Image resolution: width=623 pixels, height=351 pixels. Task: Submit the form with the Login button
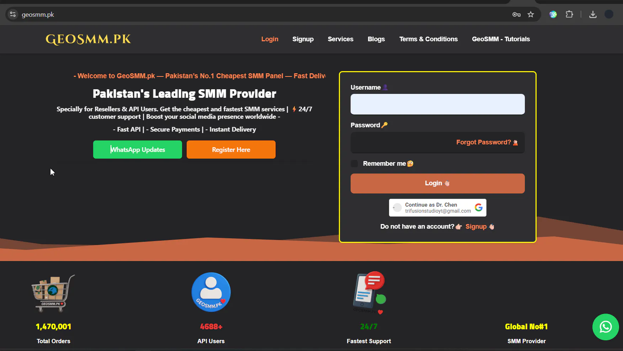coord(438,184)
